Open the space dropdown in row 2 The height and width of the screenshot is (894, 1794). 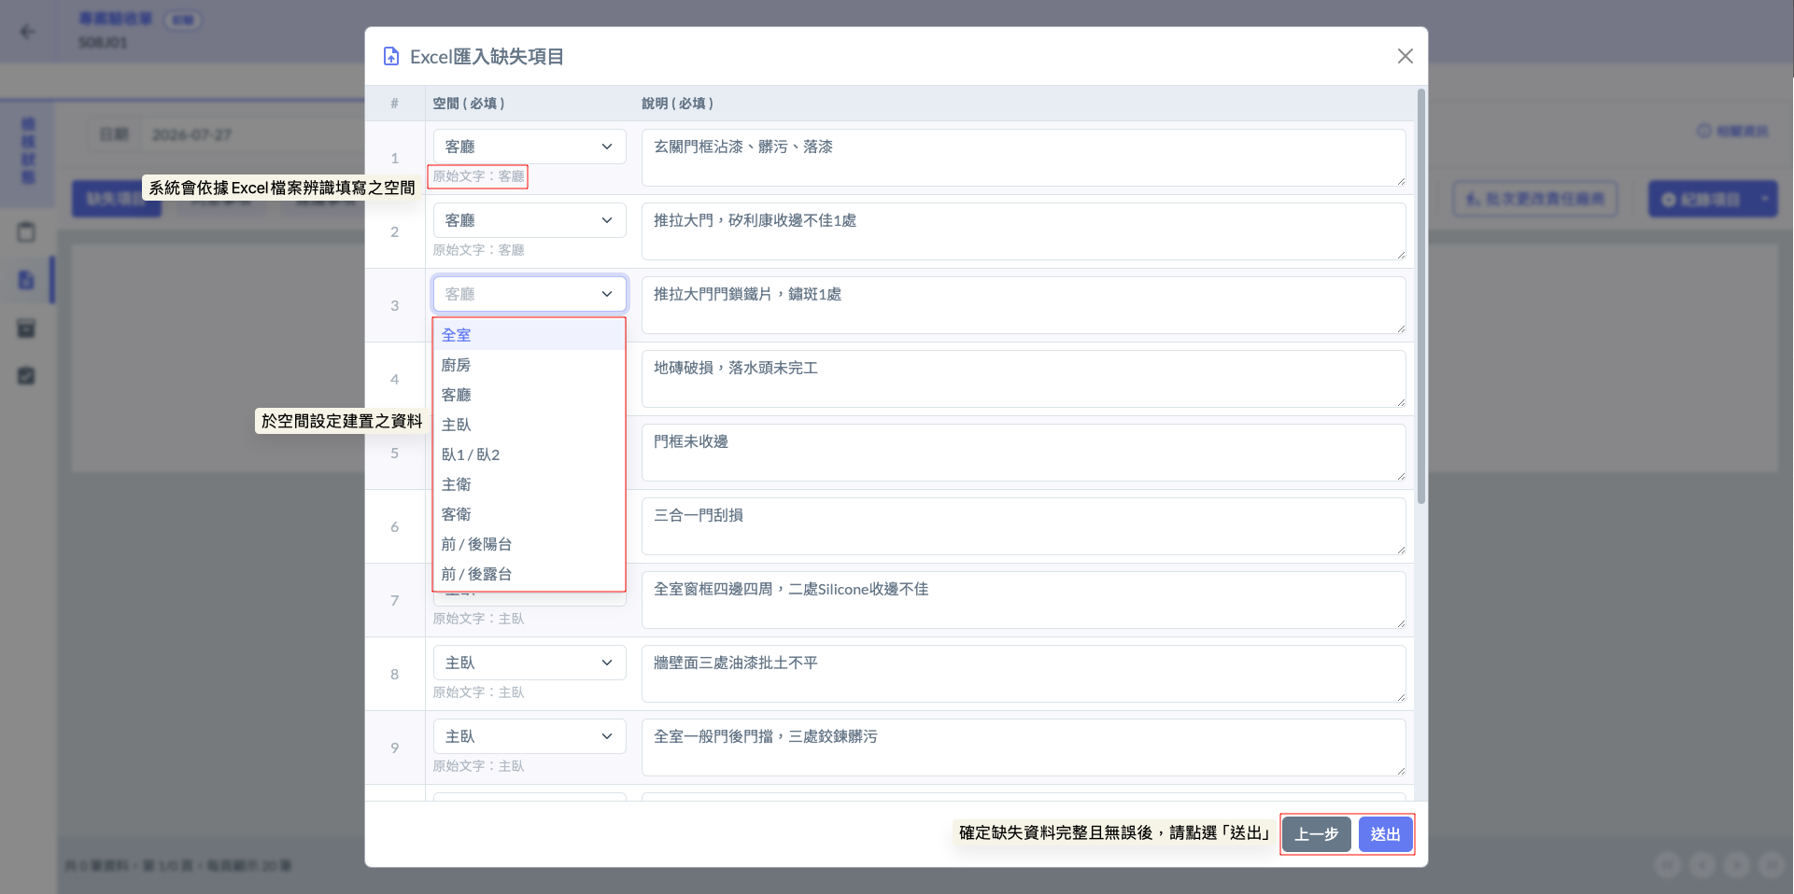click(x=530, y=220)
